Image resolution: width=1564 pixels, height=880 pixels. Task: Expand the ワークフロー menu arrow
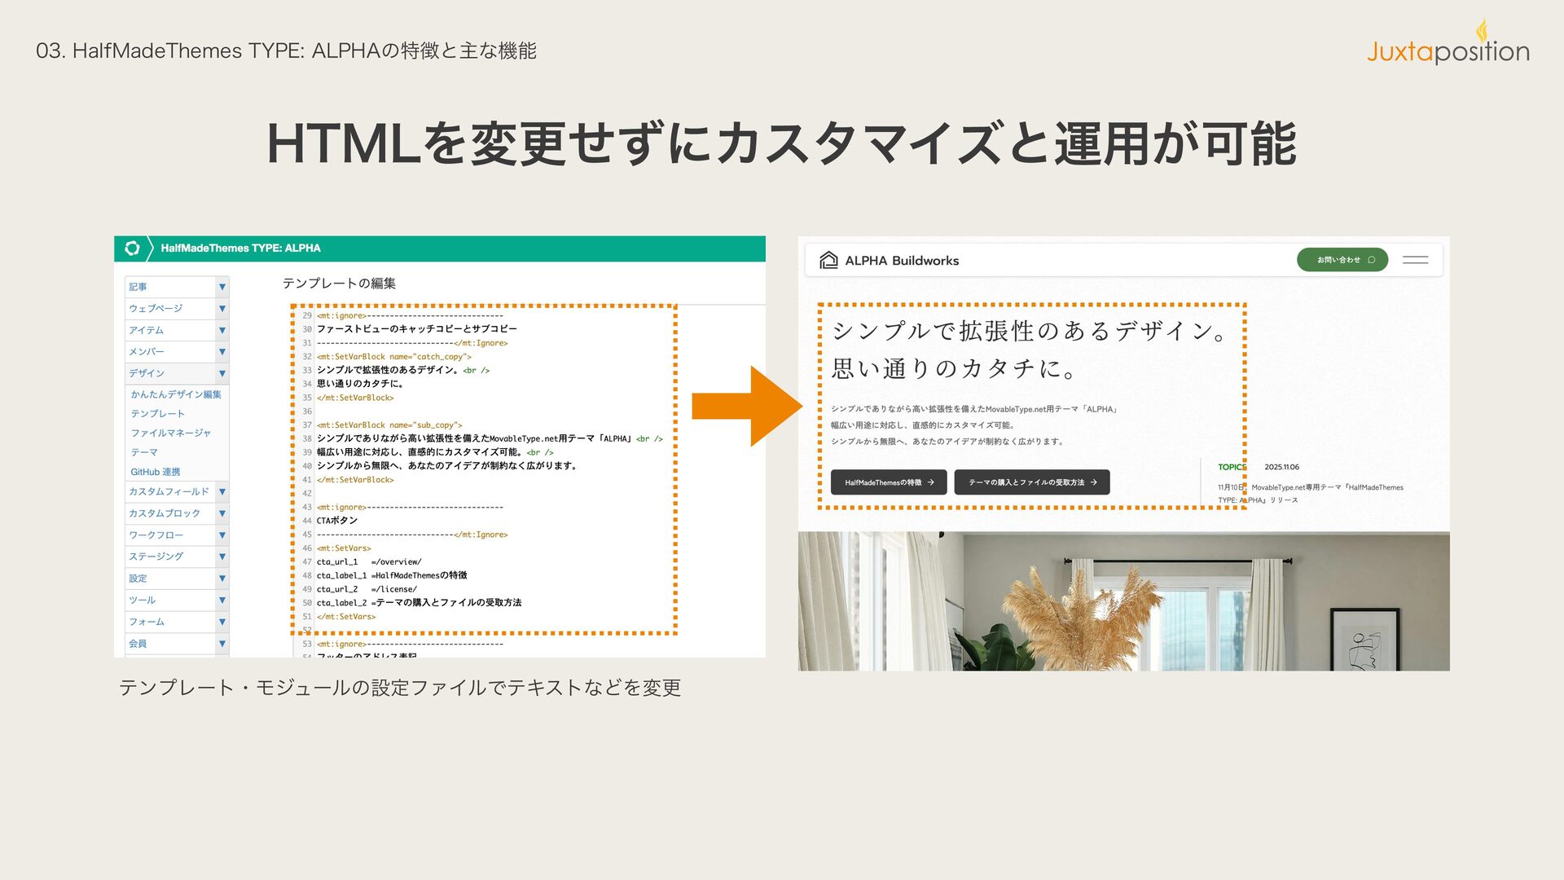point(222,535)
